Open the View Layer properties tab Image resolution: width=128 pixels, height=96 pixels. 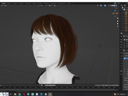pyautogui.click(x=121, y=45)
